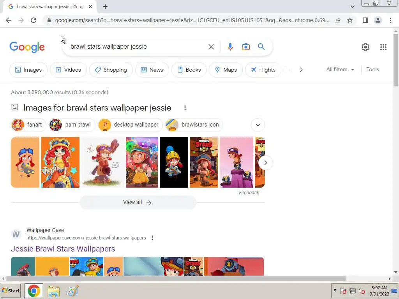The height and width of the screenshot is (299, 399).
Task: Send Feedback on image results
Action: 249,193
